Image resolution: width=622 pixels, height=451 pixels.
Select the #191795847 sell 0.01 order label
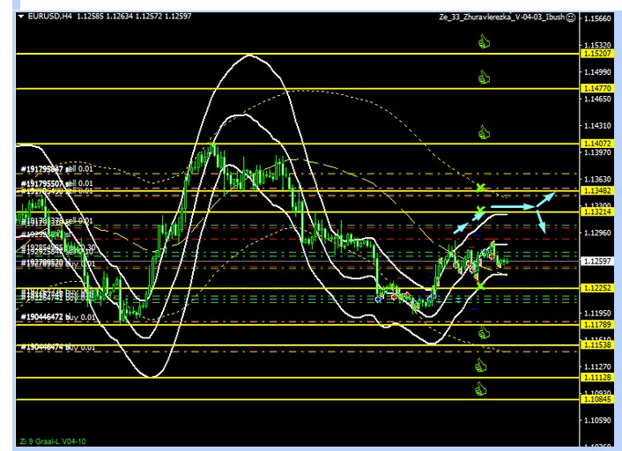pos(56,168)
